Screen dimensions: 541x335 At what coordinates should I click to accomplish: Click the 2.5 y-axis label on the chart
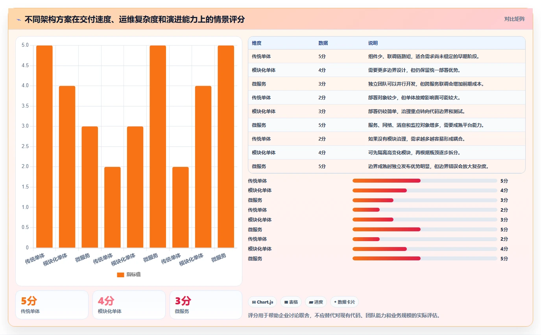tap(25, 146)
